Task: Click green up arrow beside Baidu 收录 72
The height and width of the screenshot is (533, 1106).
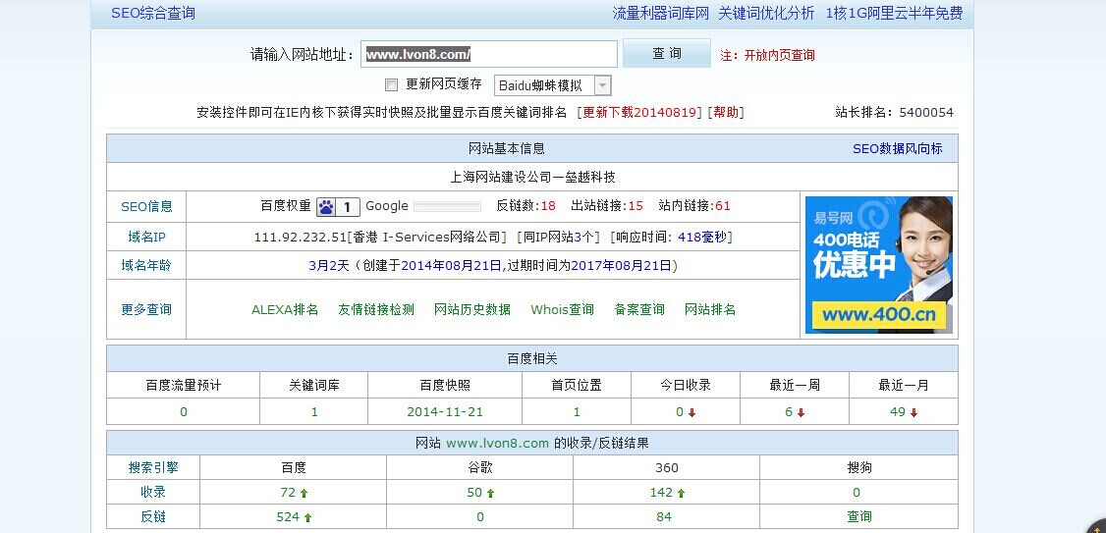Action: coord(304,494)
